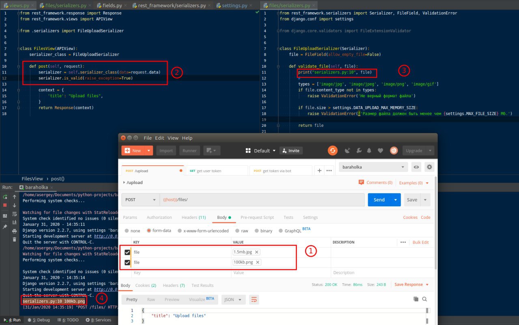Image resolution: width=519 pixels, height=325 pixels.
Task: Open Postman View menu
Action: tap(173, 138)
